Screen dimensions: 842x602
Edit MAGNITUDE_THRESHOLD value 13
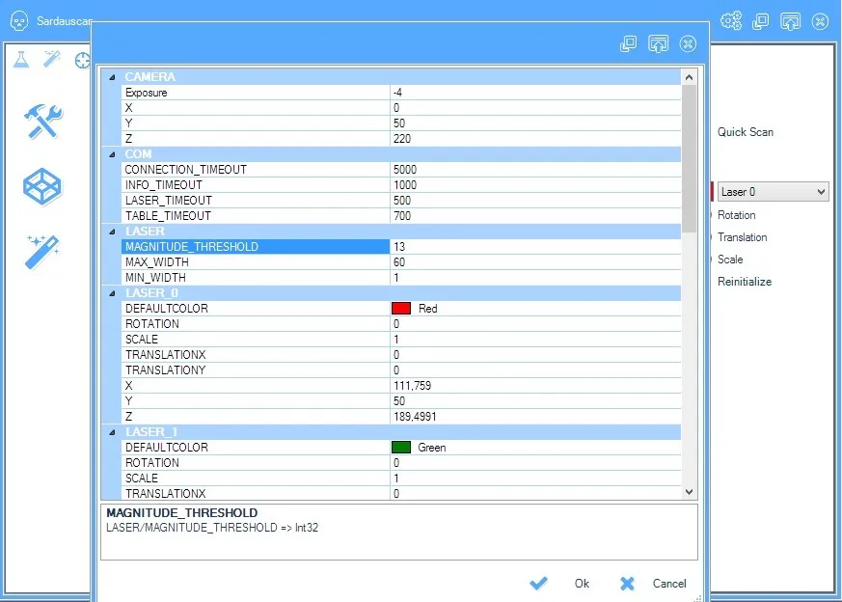[535, 247]
